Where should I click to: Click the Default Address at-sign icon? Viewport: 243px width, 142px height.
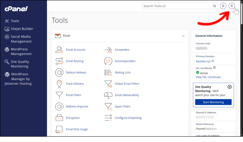[59, 72]
